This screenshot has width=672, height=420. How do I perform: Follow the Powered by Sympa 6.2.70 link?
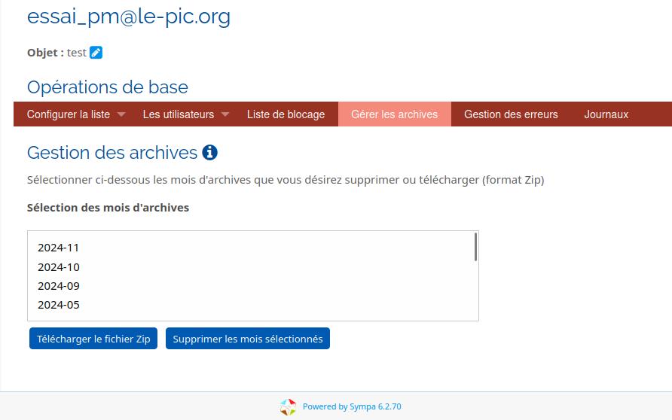coord(352,406)
